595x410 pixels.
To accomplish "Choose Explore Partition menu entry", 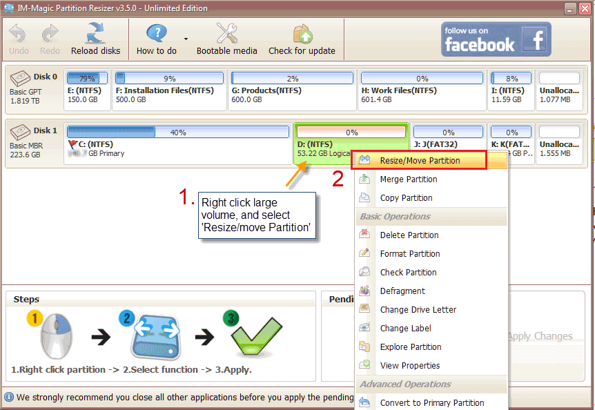I will tap(431, 346).
